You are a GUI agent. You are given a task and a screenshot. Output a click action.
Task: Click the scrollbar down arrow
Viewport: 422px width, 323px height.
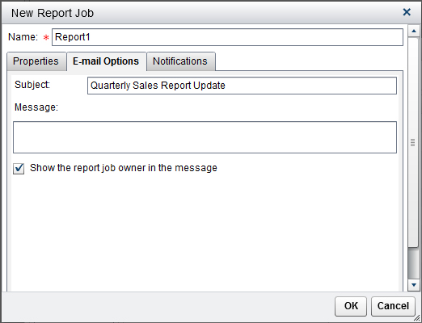pyautogui.click(x=414, y=285)
